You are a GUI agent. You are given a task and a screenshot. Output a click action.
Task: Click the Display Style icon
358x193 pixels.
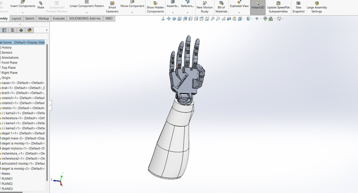pos(248,19)
